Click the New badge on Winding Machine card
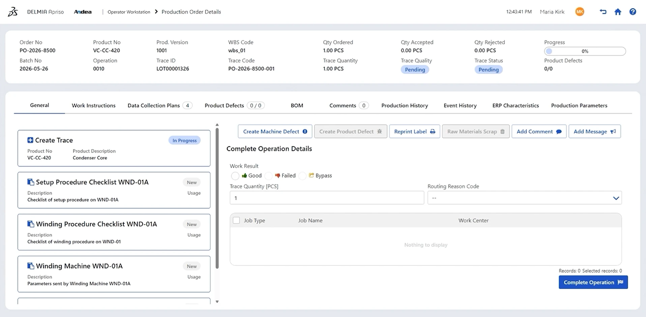Image resolution: width=646 pixels, height=317 pixels. (192, 266)
